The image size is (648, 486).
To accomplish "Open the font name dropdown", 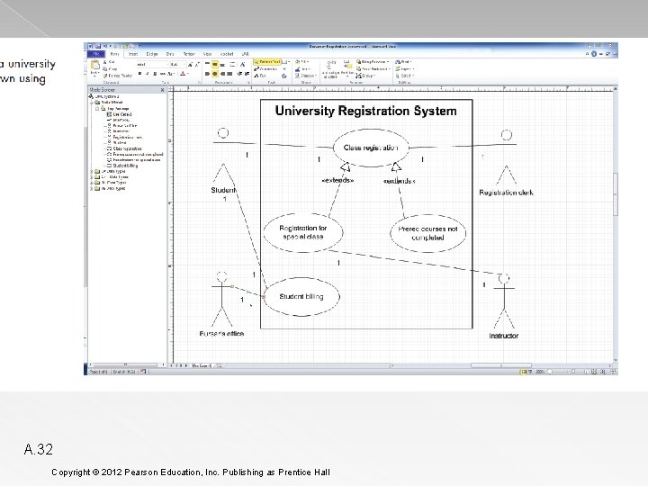I will tap(167, 65).
